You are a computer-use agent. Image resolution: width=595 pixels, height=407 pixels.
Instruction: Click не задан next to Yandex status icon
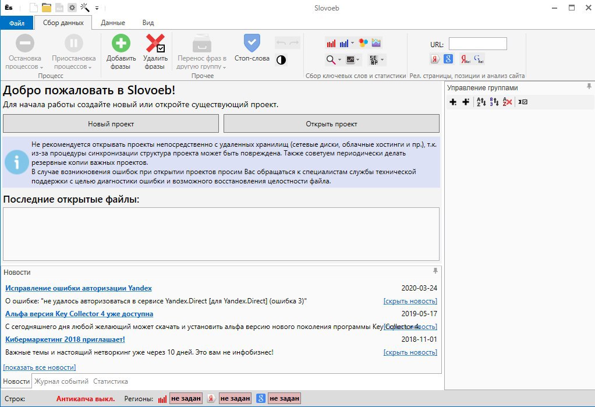tap(235, 398)
